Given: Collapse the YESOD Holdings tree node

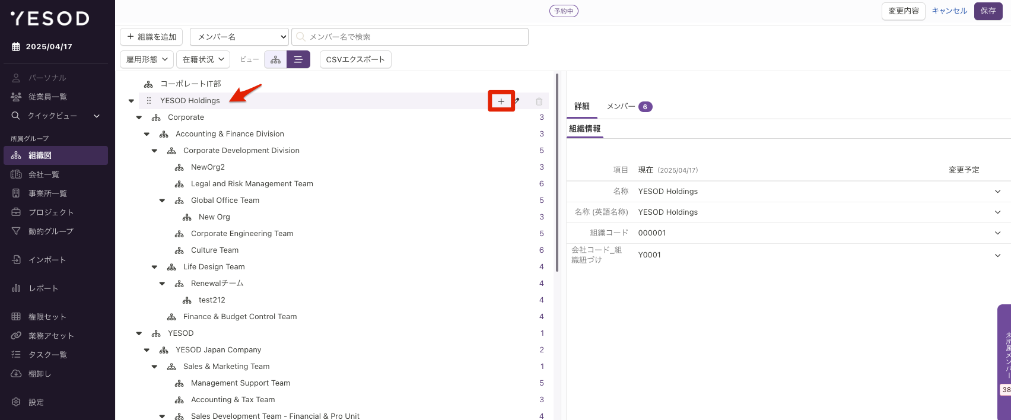Looking at the screenshot, I should (x=131, y=101).
